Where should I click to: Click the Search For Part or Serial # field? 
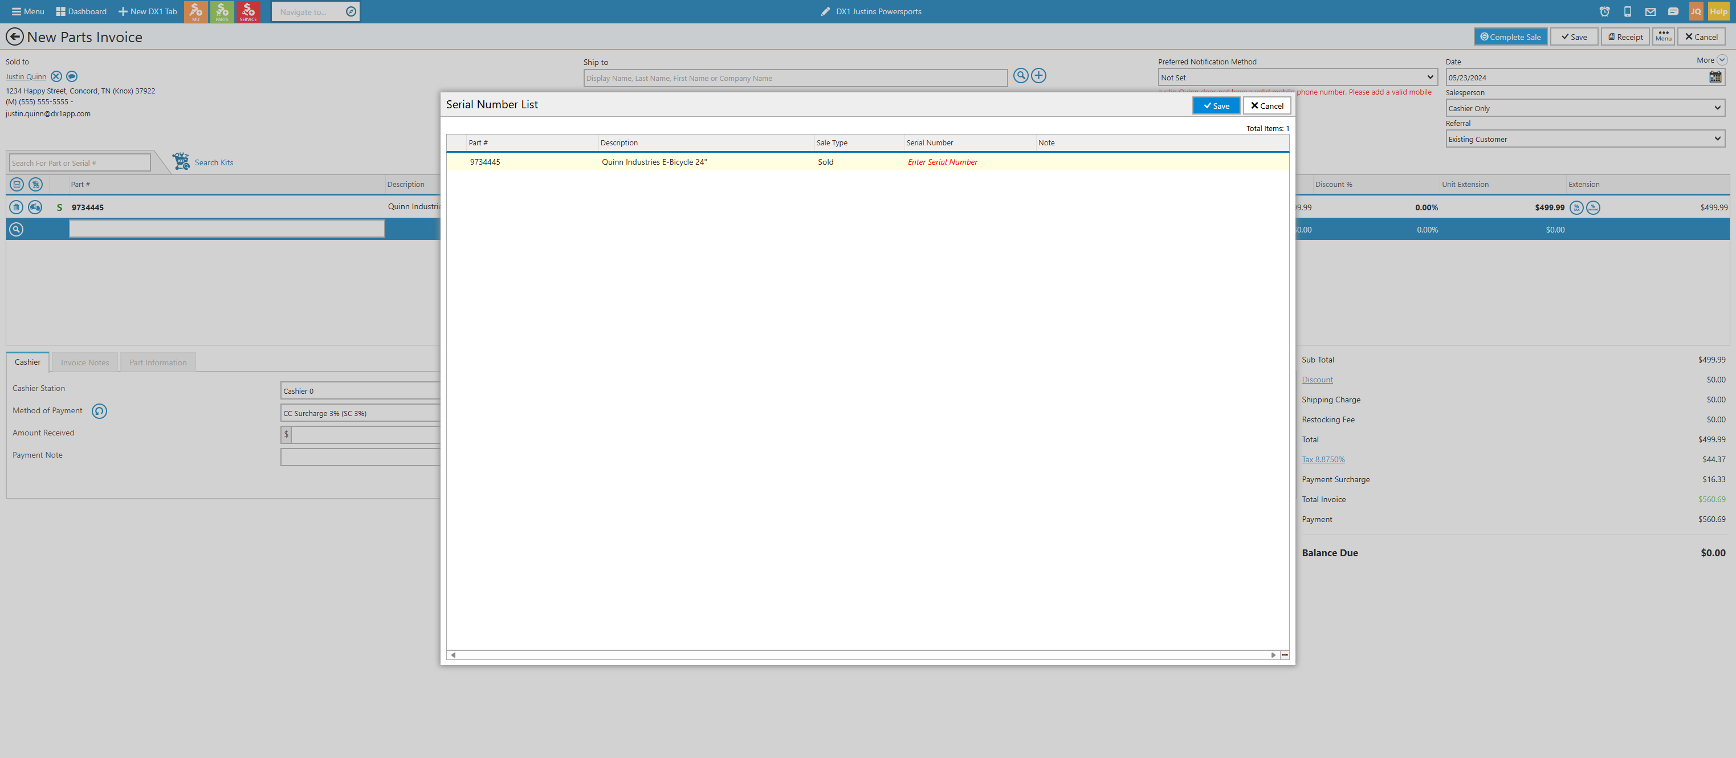pos(80,163)
